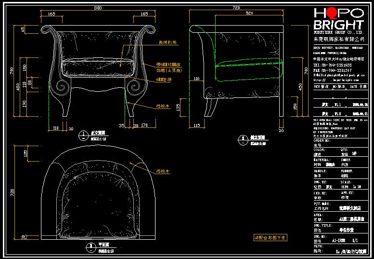Viewport: 374px width, 259px height.
Task: Click the PATH: field label
Action: click(x=319, y=246)
